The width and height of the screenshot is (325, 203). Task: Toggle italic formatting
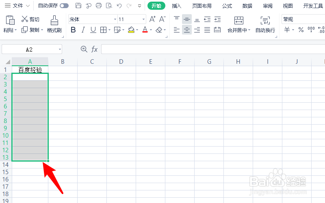[x=83, y=30]
